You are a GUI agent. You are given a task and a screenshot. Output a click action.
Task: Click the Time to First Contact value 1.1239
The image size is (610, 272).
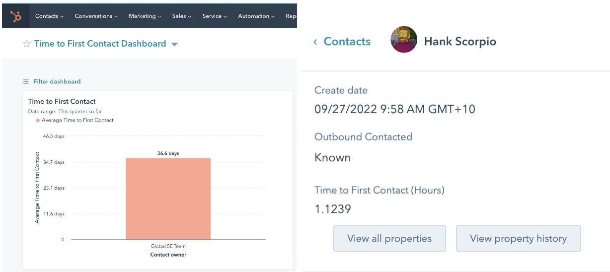(x=333, y=209)
